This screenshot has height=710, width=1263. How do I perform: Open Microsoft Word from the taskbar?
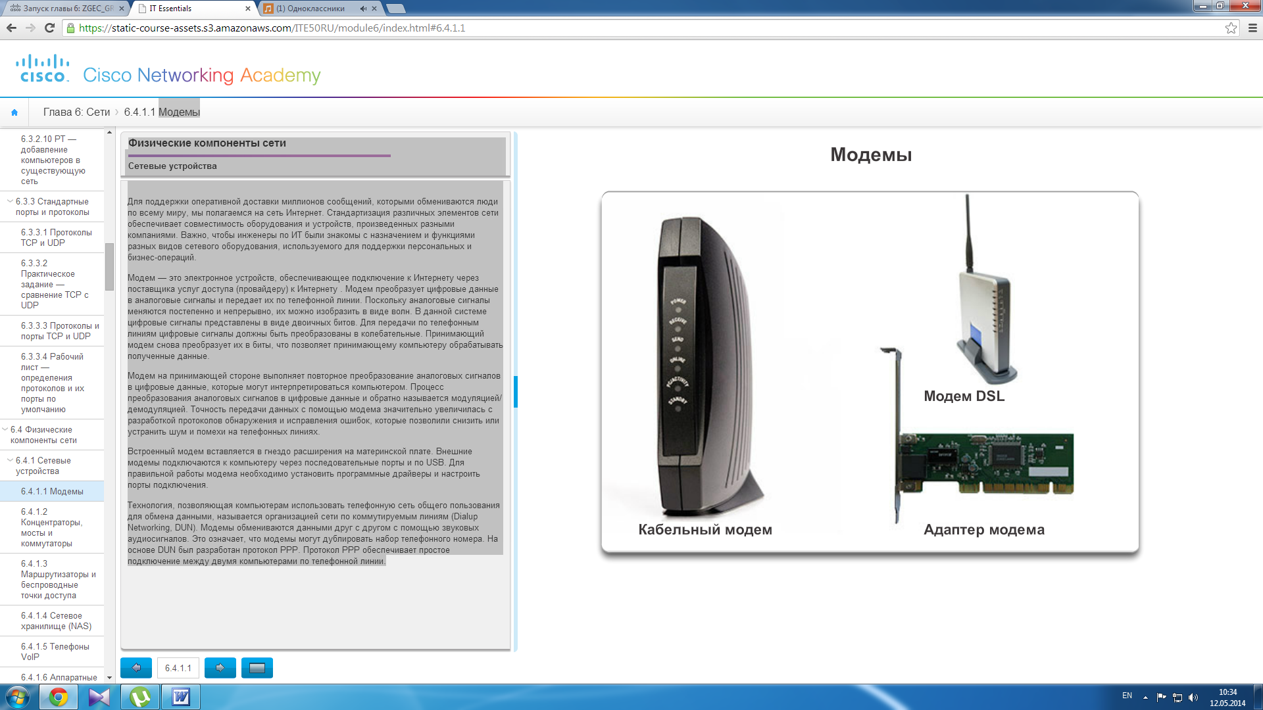click(181, 697)
